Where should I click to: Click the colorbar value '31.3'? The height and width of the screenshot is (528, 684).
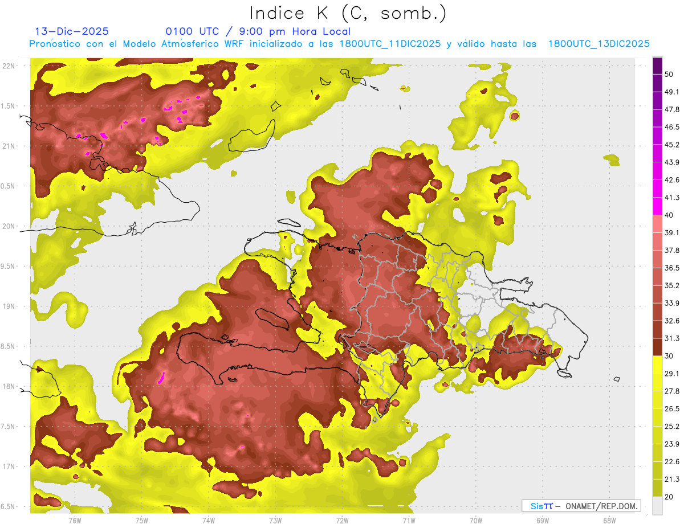(x=671, y=339)
